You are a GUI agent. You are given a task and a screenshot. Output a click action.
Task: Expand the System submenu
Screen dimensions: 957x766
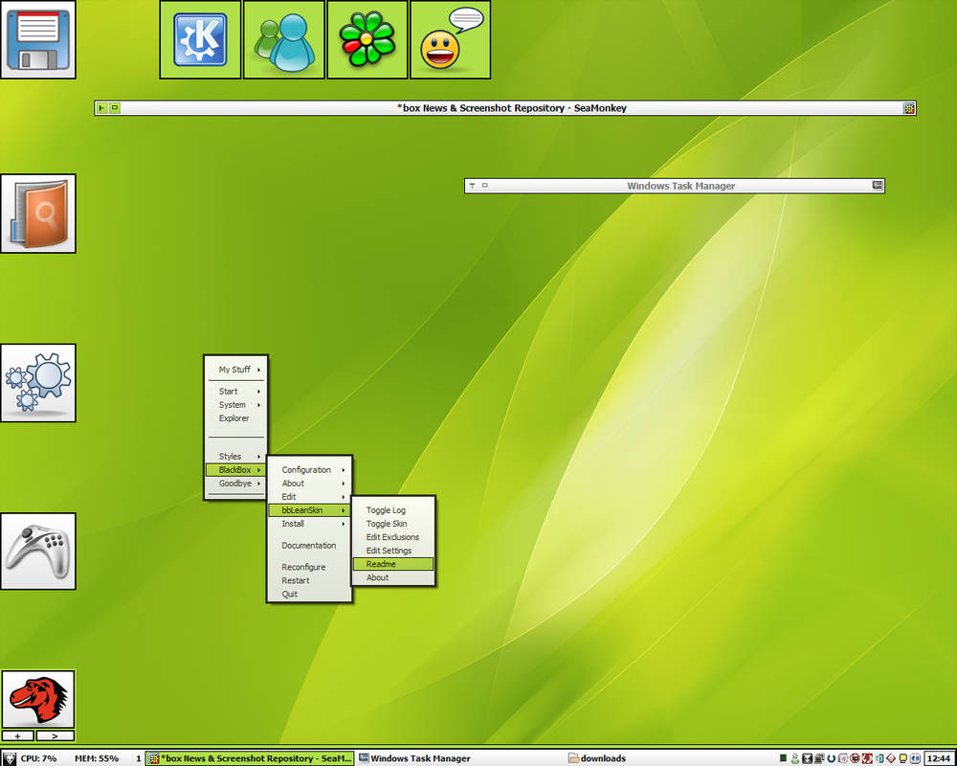point(233,405)
